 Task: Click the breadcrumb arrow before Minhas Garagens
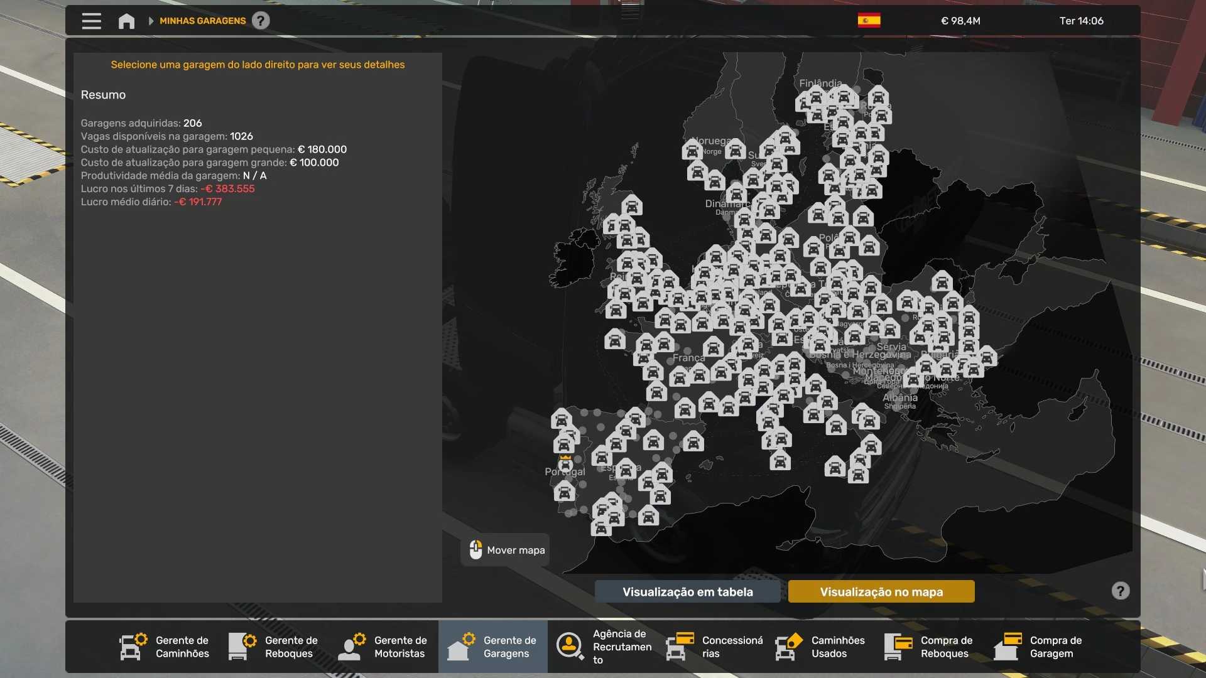[151, 21]
